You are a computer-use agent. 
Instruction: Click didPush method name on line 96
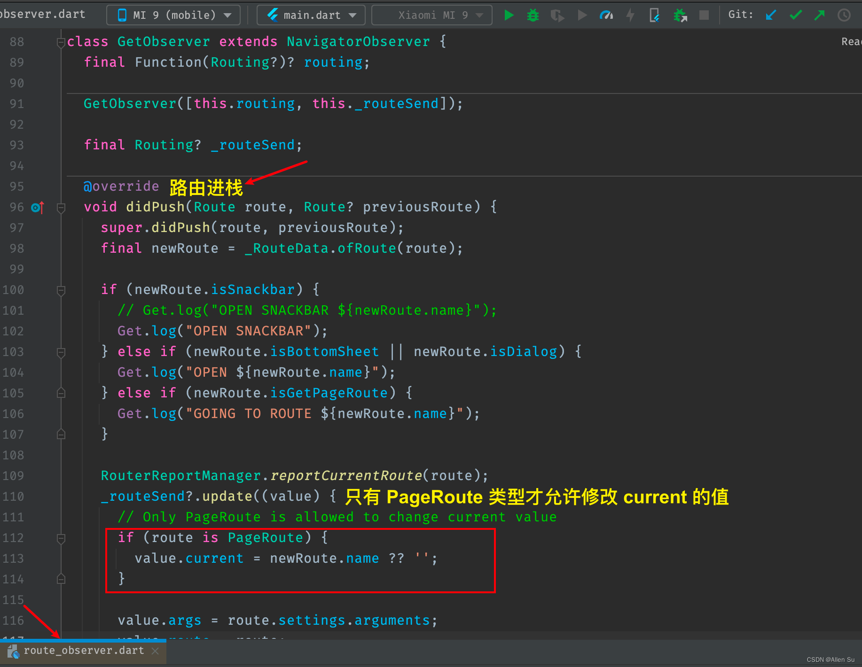(156, 207)
